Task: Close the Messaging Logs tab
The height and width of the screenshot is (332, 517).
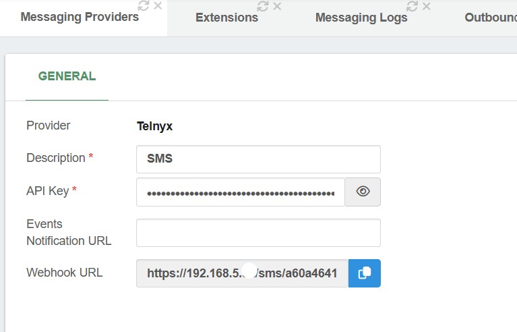Action: point(427,5)
